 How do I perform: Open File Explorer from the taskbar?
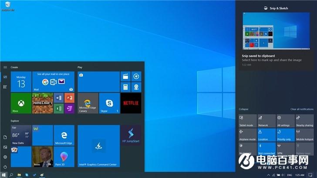pyautogui.click(x=19, y=175)
